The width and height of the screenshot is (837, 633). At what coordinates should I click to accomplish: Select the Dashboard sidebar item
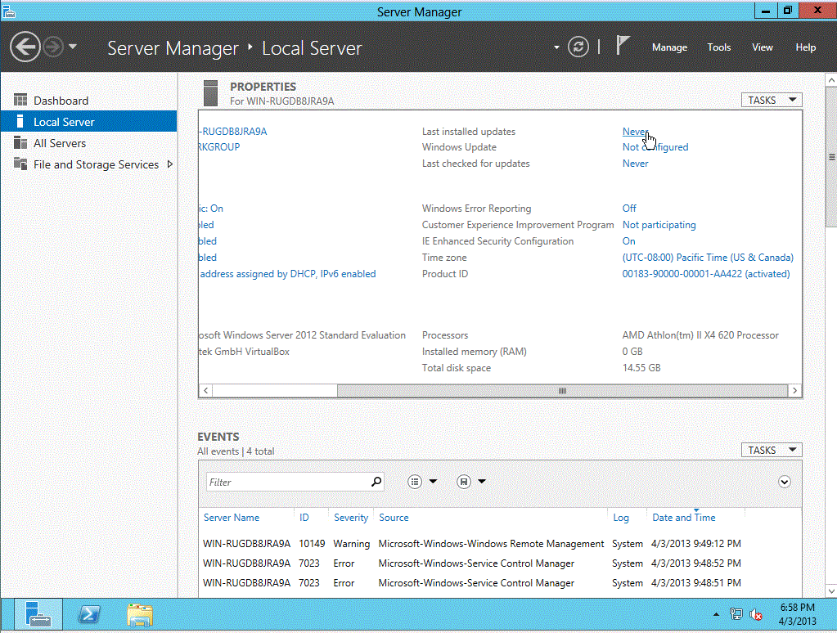[x=61, y=101]
